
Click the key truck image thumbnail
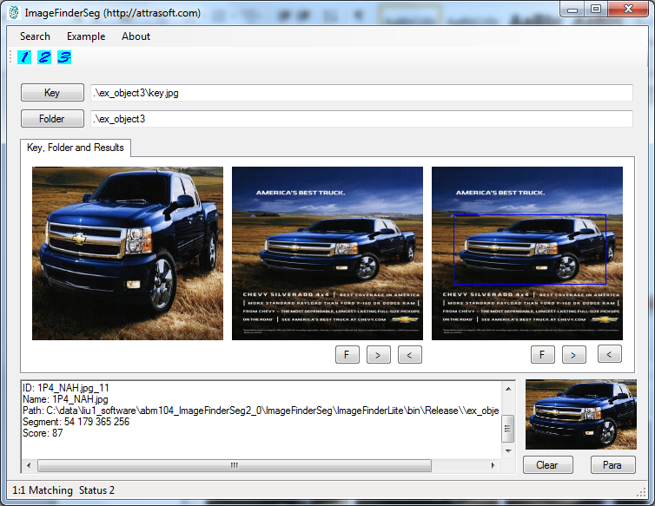[128, 253]
